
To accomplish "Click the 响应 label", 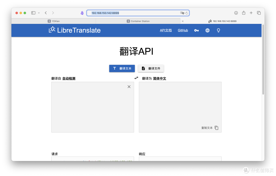I will point(142,154).
